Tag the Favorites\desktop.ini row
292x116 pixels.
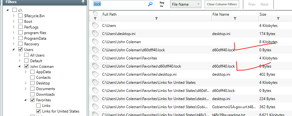click(95, 74)
